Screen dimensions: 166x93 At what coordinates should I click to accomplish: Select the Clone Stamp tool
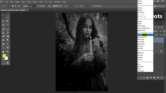3,33
